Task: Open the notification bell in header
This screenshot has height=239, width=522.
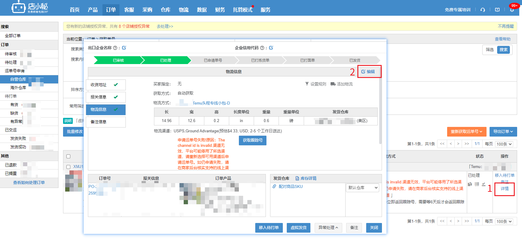Action: click(x=512, y=10)
